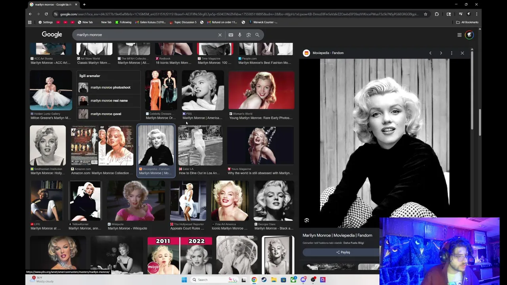
Task: Start voice search with the microphone icon
Action: tap(240, 35)
